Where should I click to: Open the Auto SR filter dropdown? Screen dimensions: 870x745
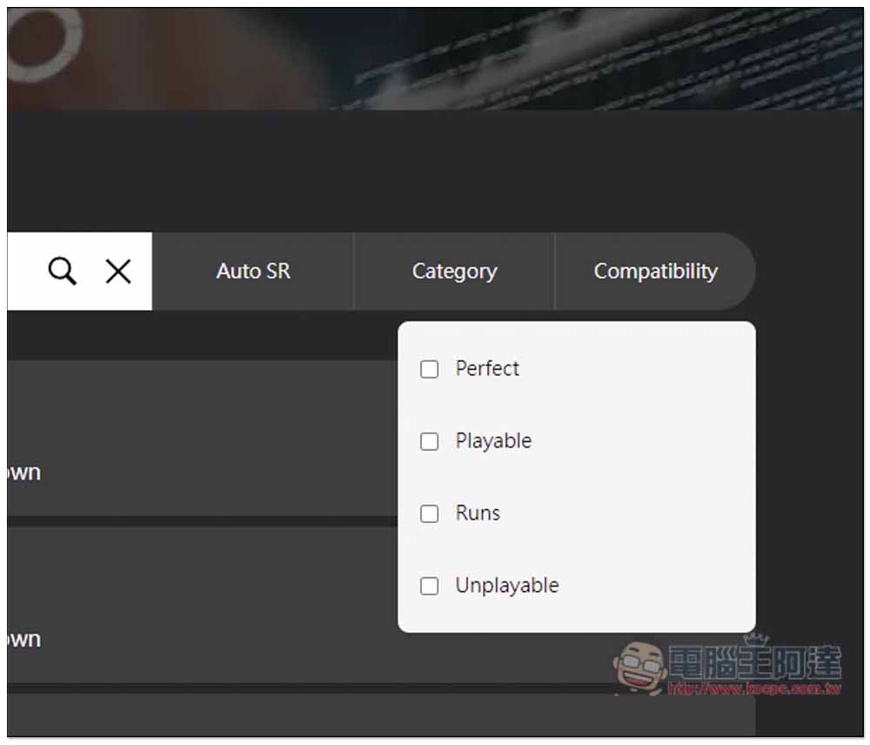pyautogui.click(x=253, y=272)
